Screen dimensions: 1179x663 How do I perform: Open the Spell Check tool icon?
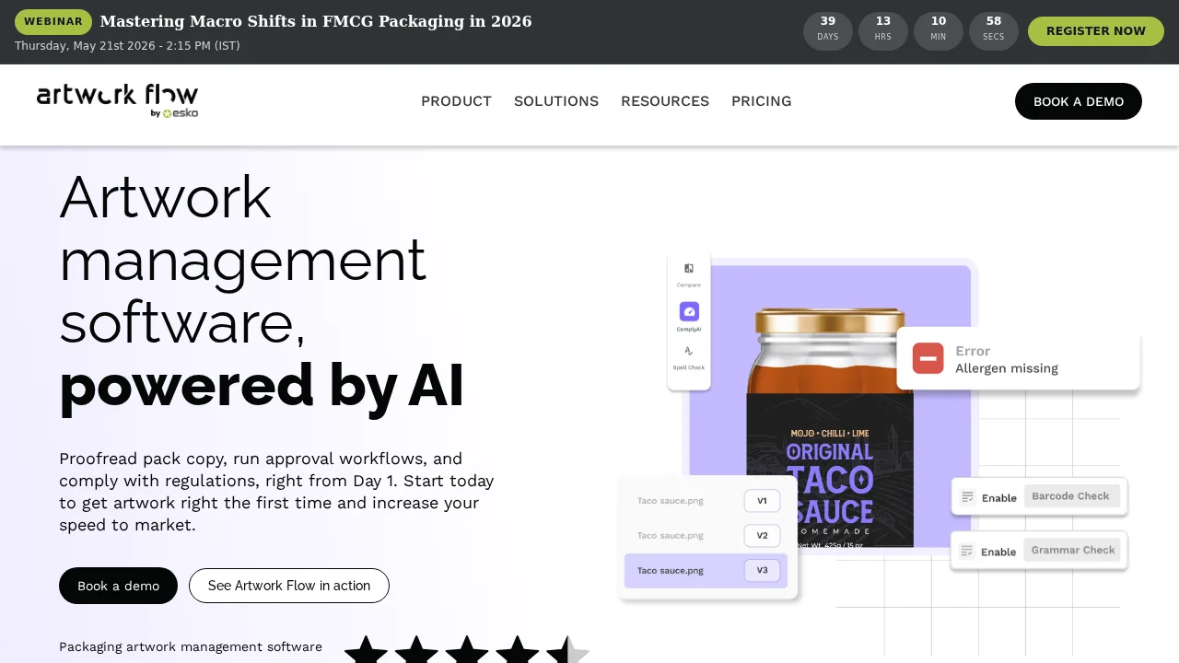(x=689, y=351)
